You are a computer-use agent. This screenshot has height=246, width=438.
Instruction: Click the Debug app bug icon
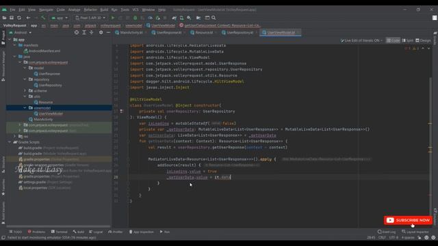tap(136, 18)
